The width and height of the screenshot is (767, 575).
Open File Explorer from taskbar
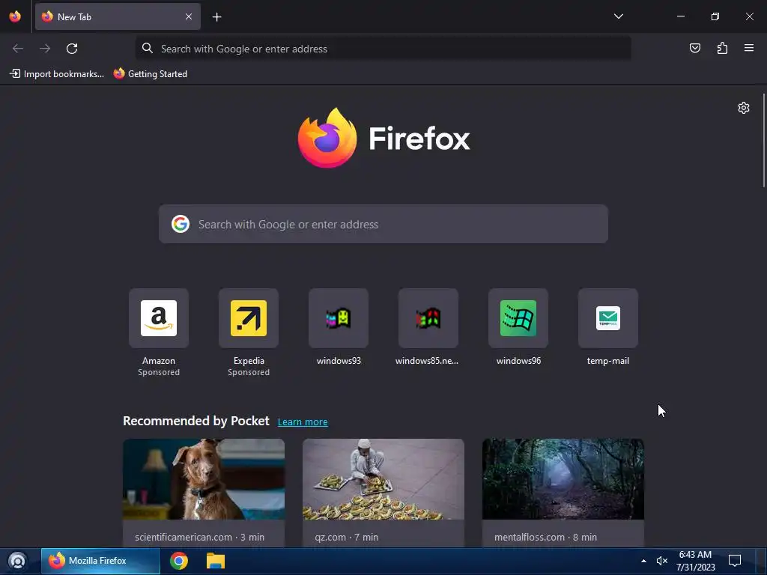pyautogui.click(x=215, y=561)
